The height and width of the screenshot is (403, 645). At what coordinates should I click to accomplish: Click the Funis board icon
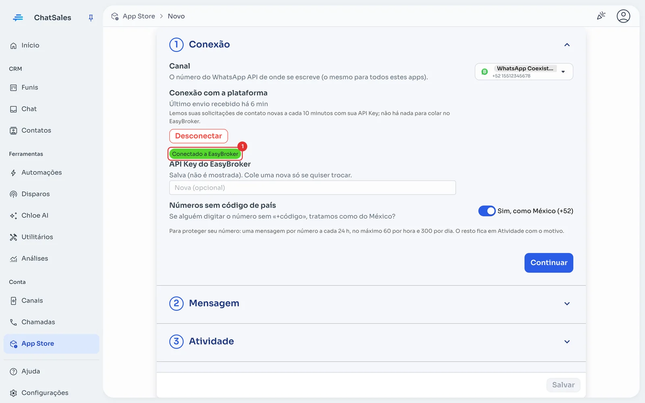[13, 87]
